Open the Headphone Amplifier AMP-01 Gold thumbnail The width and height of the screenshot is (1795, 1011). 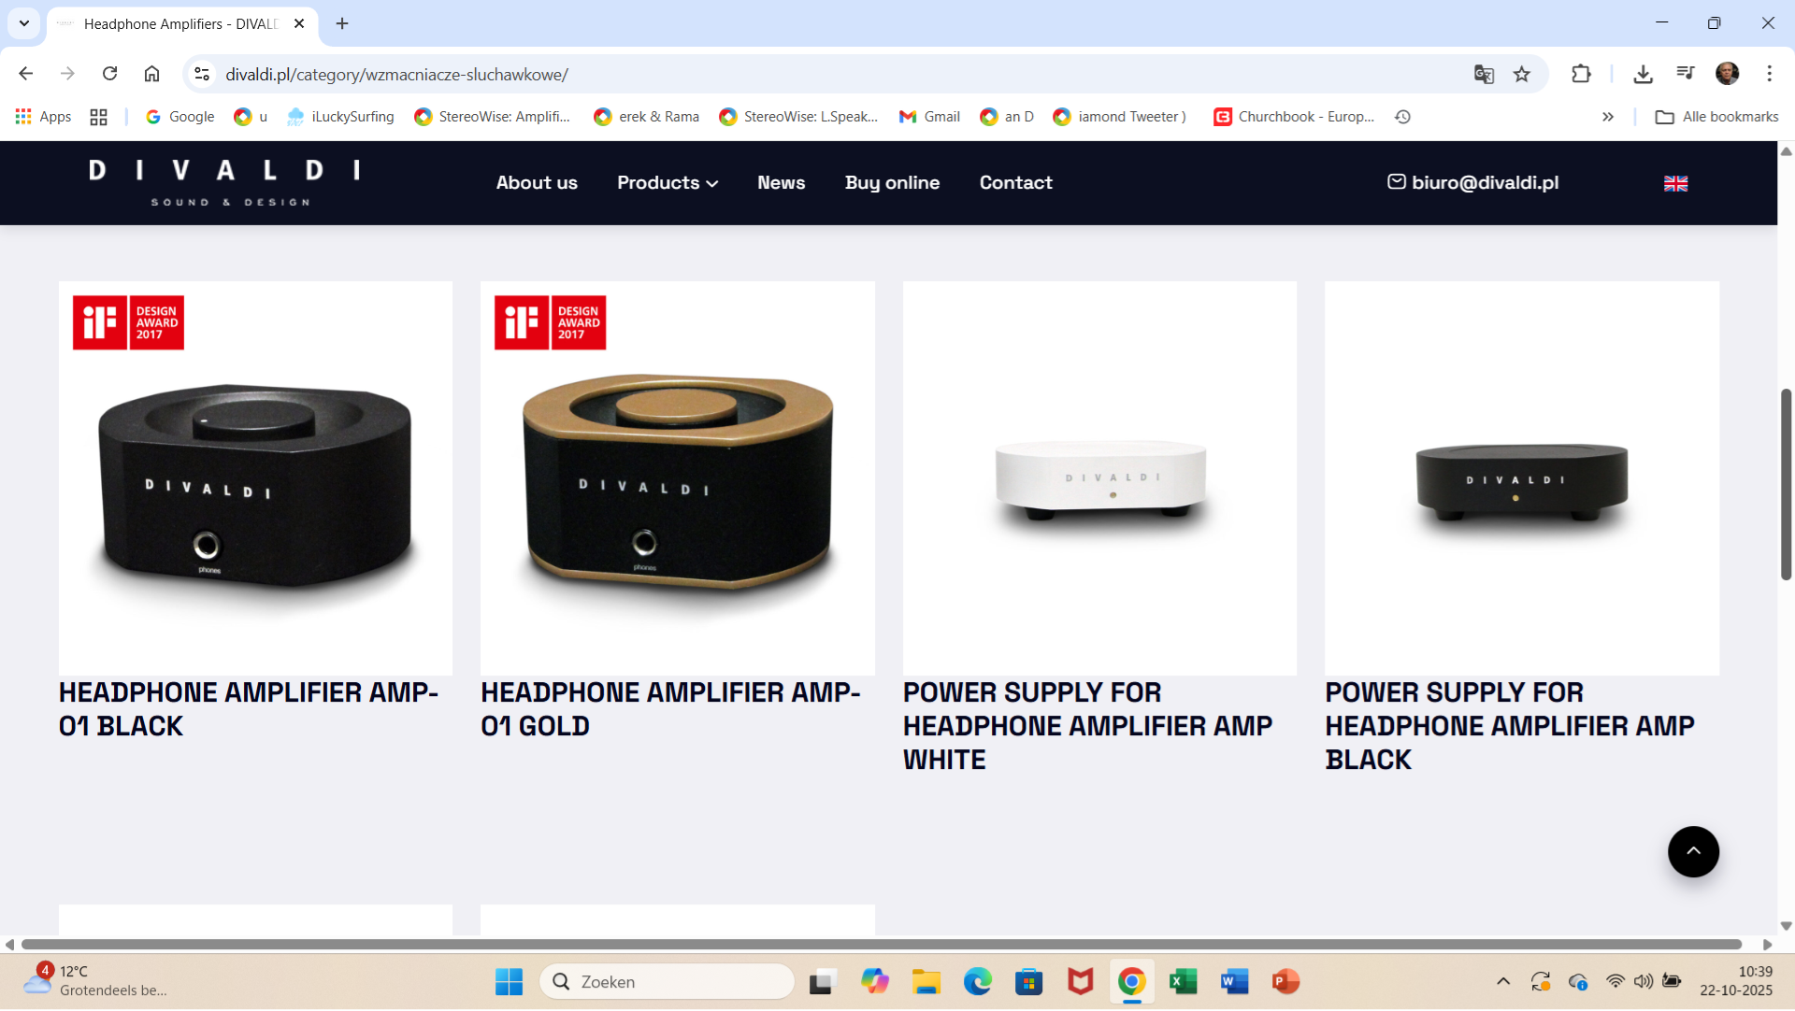click(678, 478)
